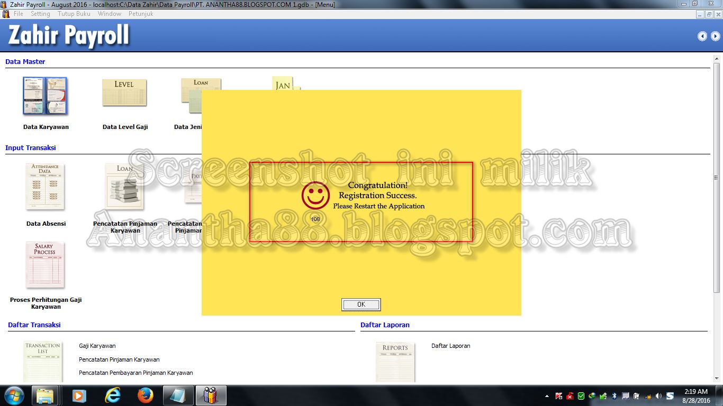
Task: Click the clock showing 2:19 AM
Action: [695, 392]
